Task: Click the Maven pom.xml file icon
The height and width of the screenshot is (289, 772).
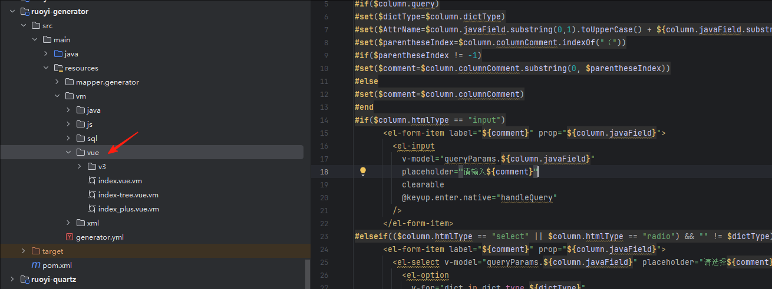Action: [x=36, y=266]
